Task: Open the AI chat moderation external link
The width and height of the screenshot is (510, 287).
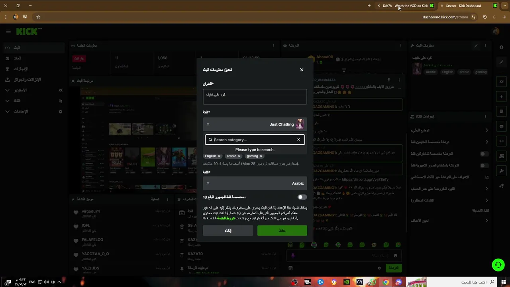Action: tap(487, 177)
